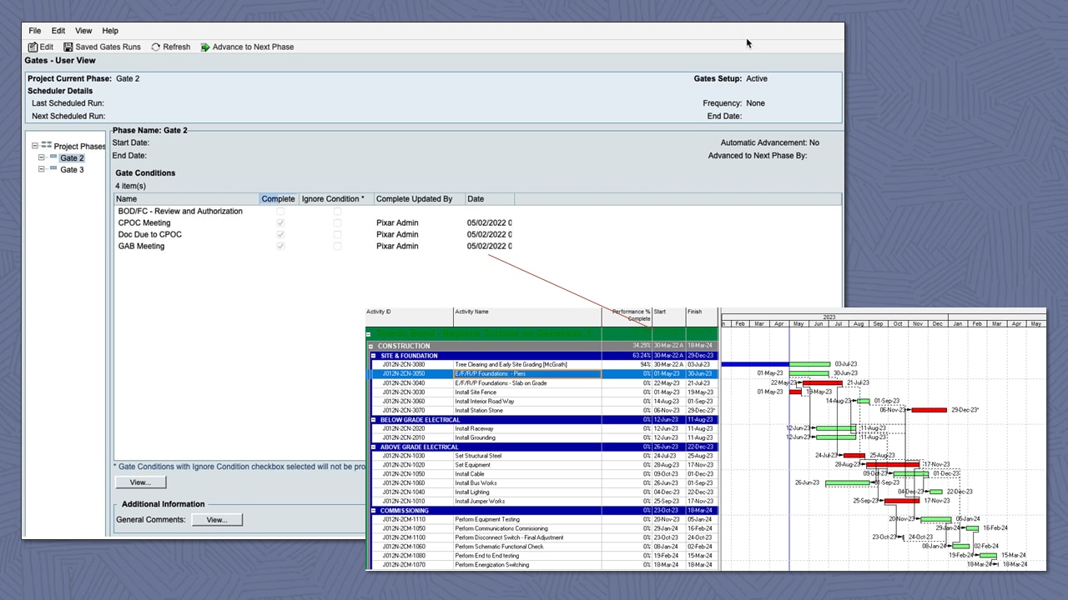
Task: Click red bar for Install Station Stone
Action: pos(929,410)
